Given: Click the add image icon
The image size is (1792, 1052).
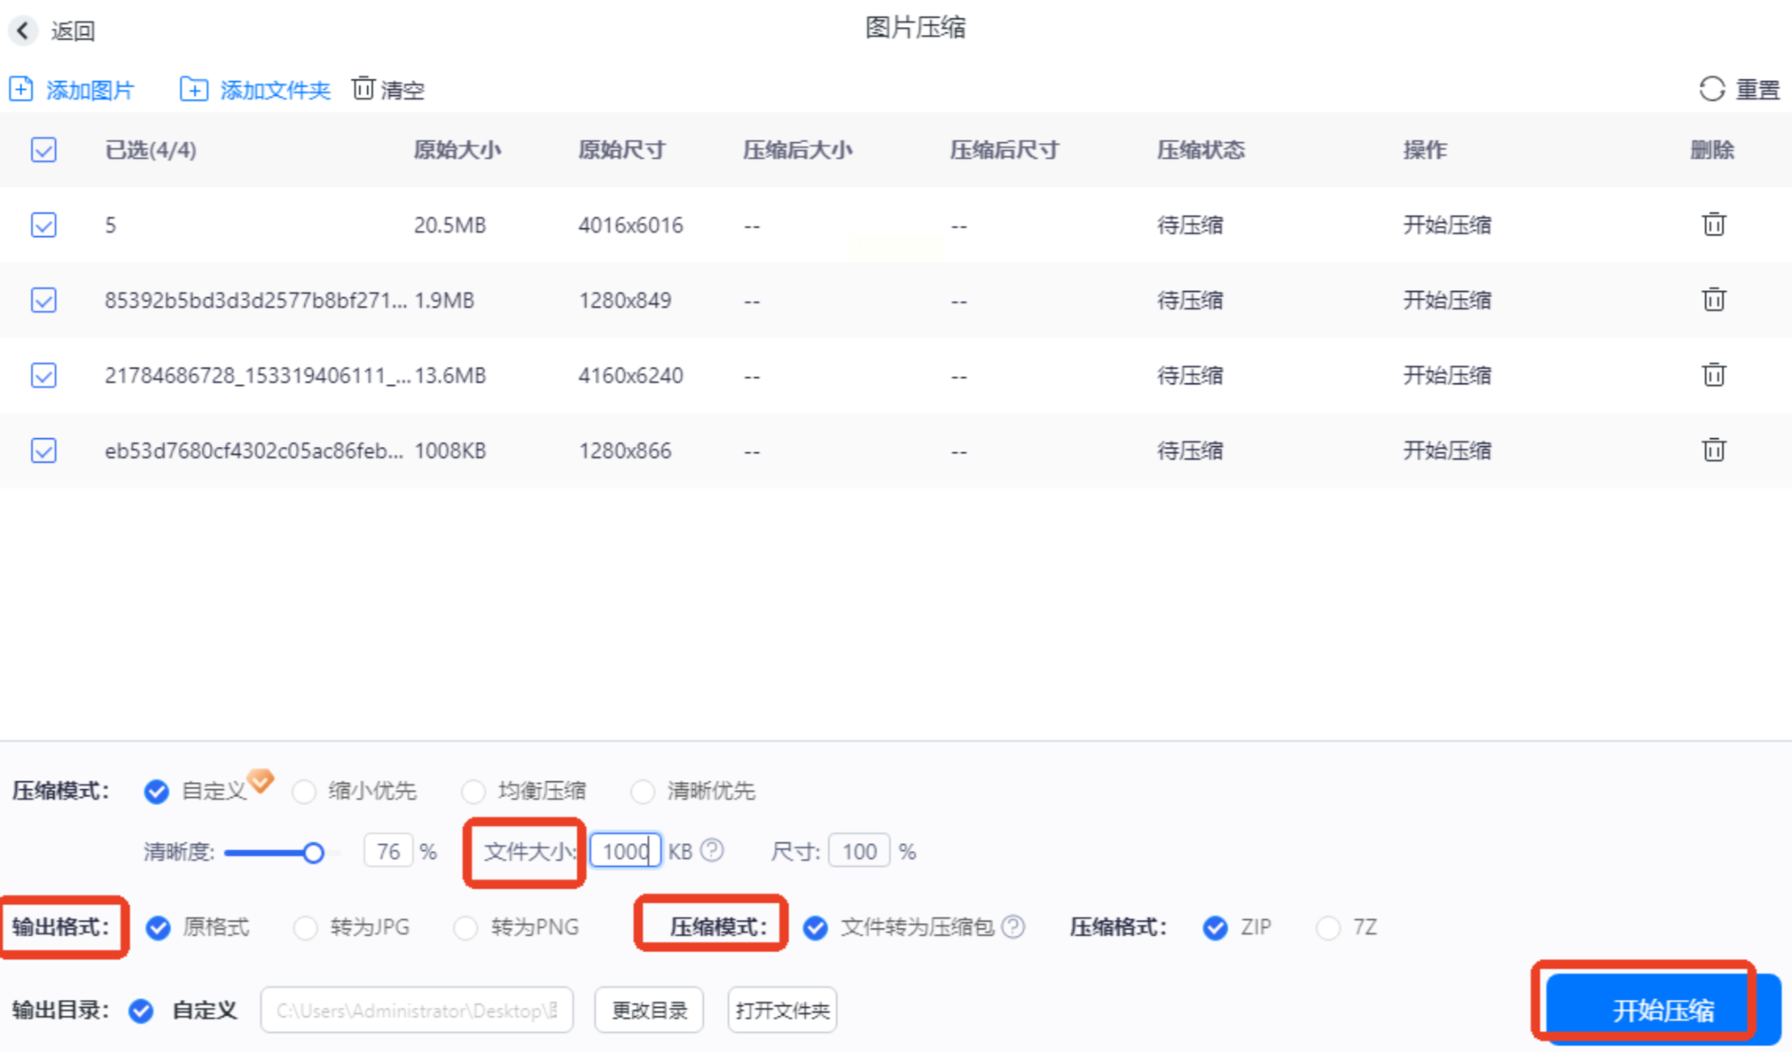Looking at the screenshot, I should (21, 89).
